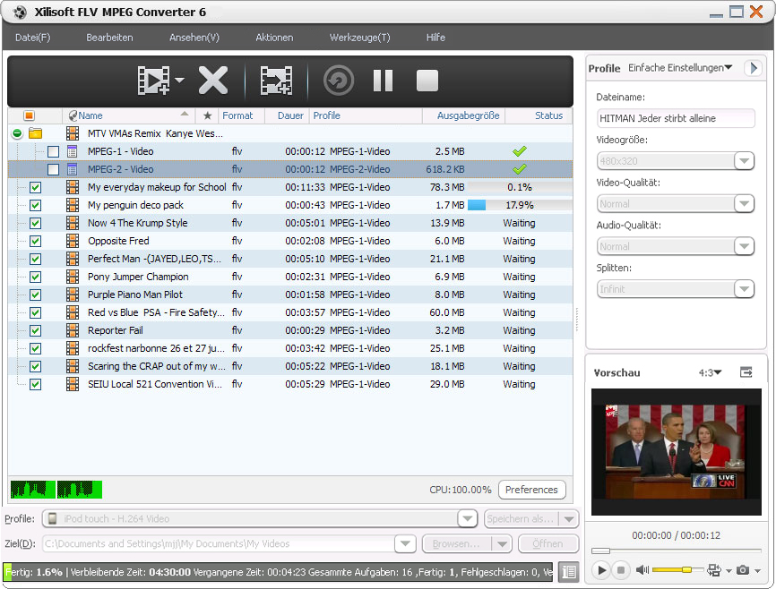Click the Speichern als... button
This screenshot has width=776, height=589.
521,519
